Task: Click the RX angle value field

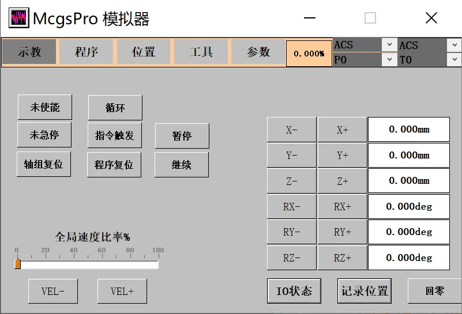Action: coord(409,206)
